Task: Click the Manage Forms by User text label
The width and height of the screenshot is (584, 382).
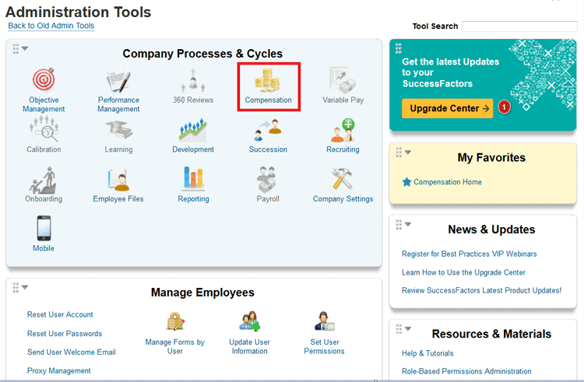Action: [174, 346]
